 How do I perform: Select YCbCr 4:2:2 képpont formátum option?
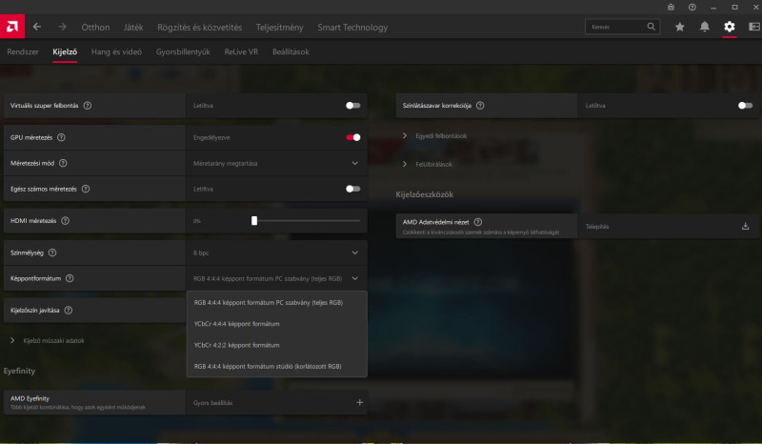276,345
